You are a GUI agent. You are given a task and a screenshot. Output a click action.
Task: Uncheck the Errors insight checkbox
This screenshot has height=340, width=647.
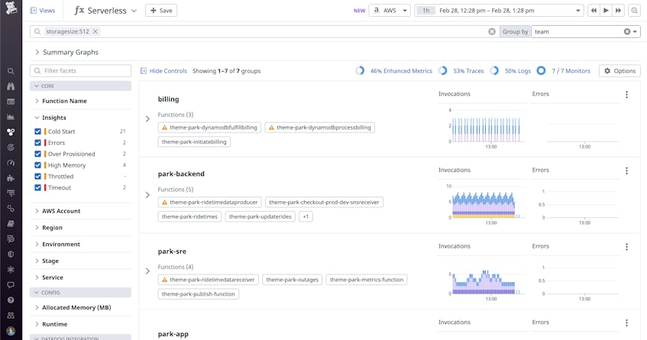point(38,143)
